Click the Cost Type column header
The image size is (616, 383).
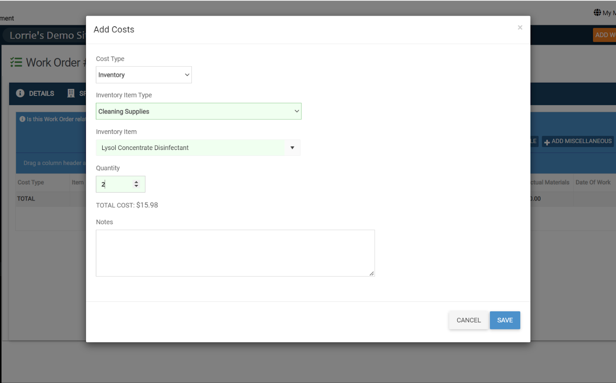pyautogui.click(x=31, y=182)
